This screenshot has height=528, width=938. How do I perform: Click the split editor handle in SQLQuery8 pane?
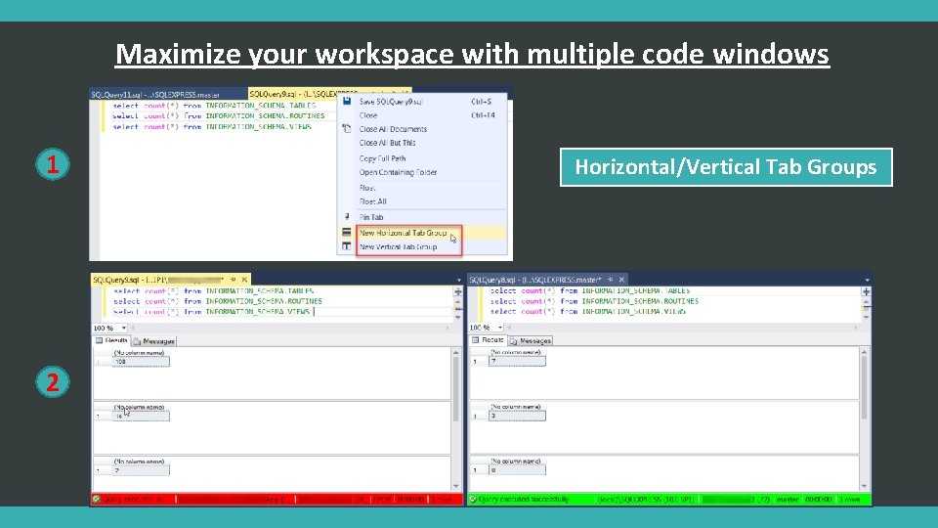pyautogui.click(x=866, y=291)
